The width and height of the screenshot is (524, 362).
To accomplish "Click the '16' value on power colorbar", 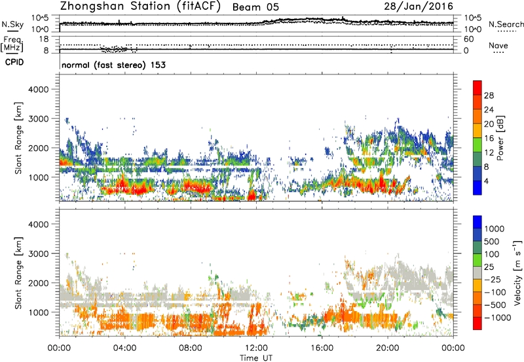I will (x=489, y=139).
